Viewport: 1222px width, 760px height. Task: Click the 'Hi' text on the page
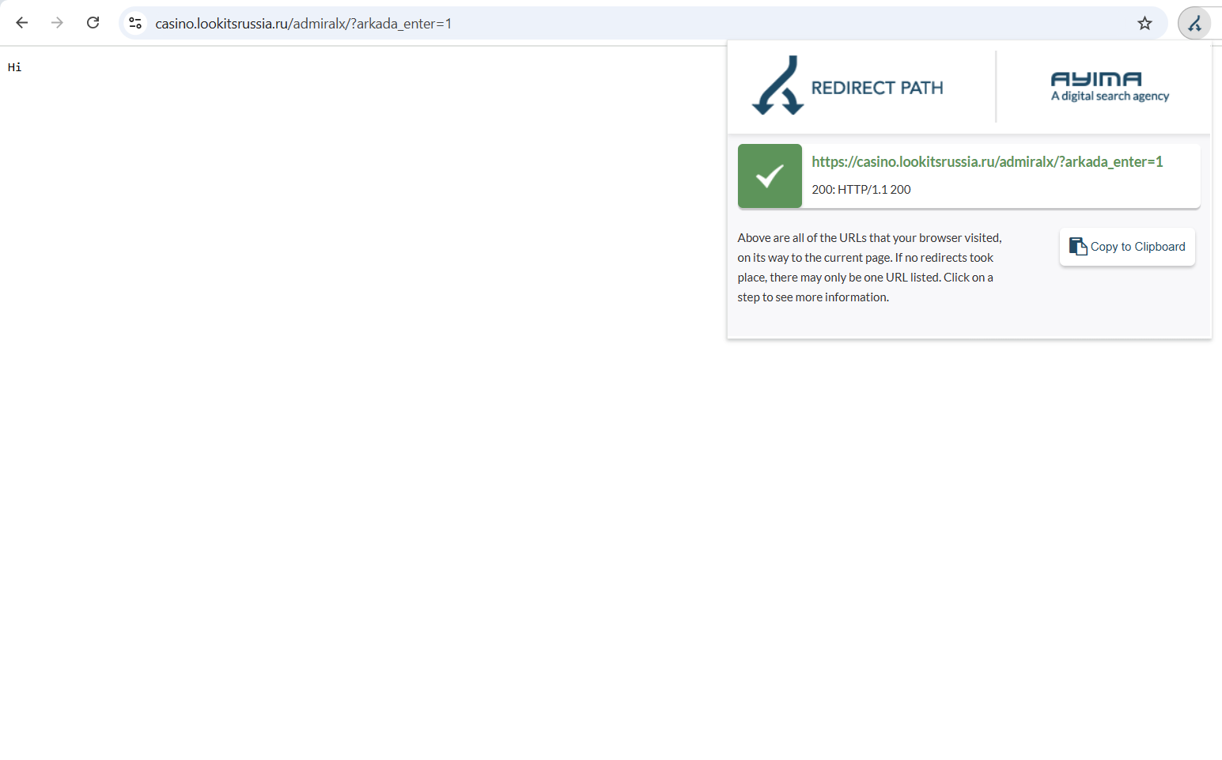14,67
